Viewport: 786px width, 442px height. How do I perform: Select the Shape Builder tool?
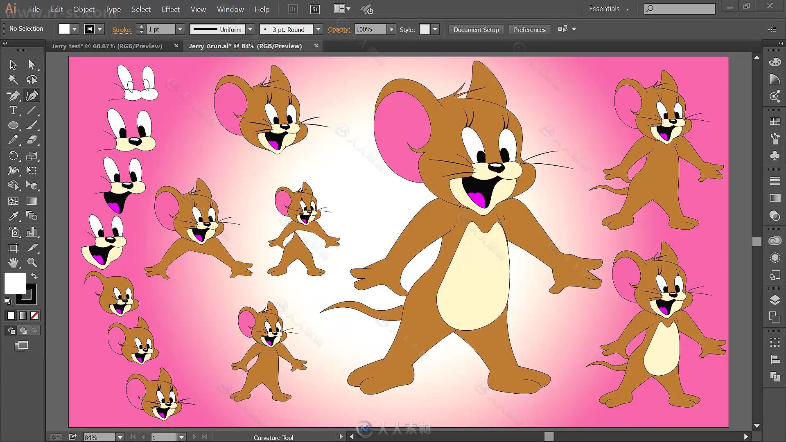13,185
